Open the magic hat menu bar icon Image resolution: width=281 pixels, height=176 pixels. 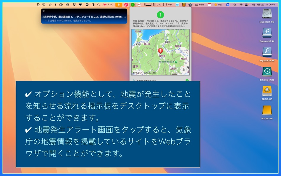pyautogui.click(x=190, y=5)
